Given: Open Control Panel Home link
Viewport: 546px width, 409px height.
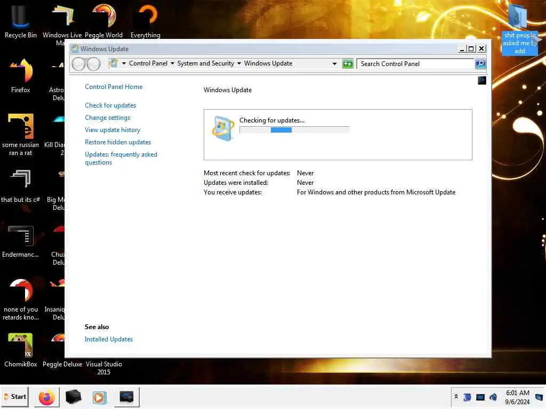Looking at the screenshot, I should (x=114, y=87).
